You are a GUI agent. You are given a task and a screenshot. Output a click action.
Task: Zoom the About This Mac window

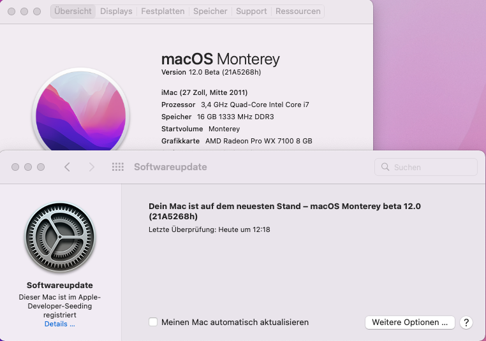(x=37, y=11)
